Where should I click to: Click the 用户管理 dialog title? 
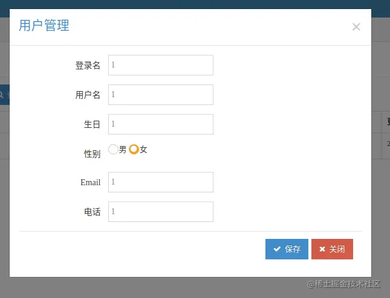(x=44, y=25)
